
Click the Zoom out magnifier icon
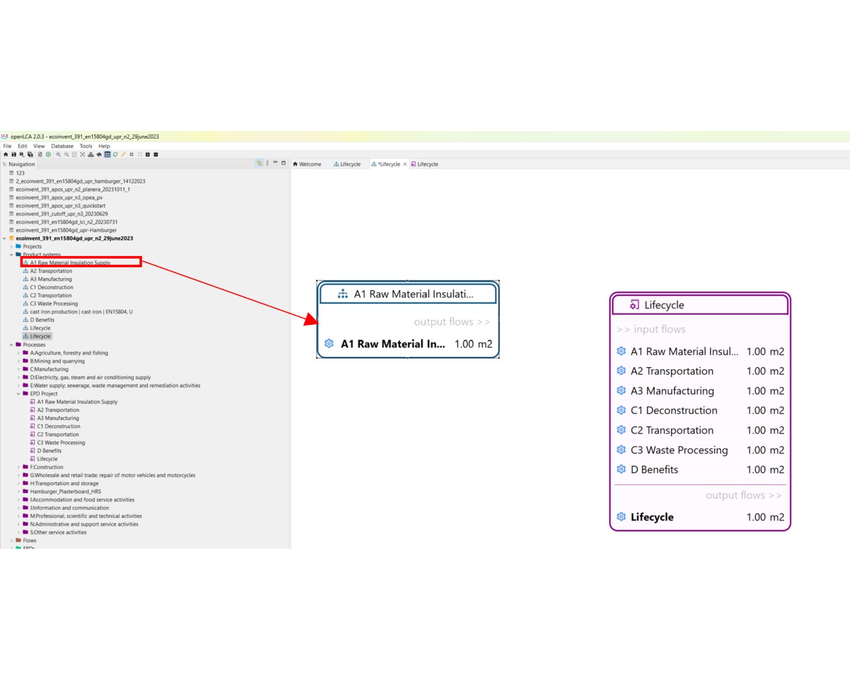[x=66, y=154]
